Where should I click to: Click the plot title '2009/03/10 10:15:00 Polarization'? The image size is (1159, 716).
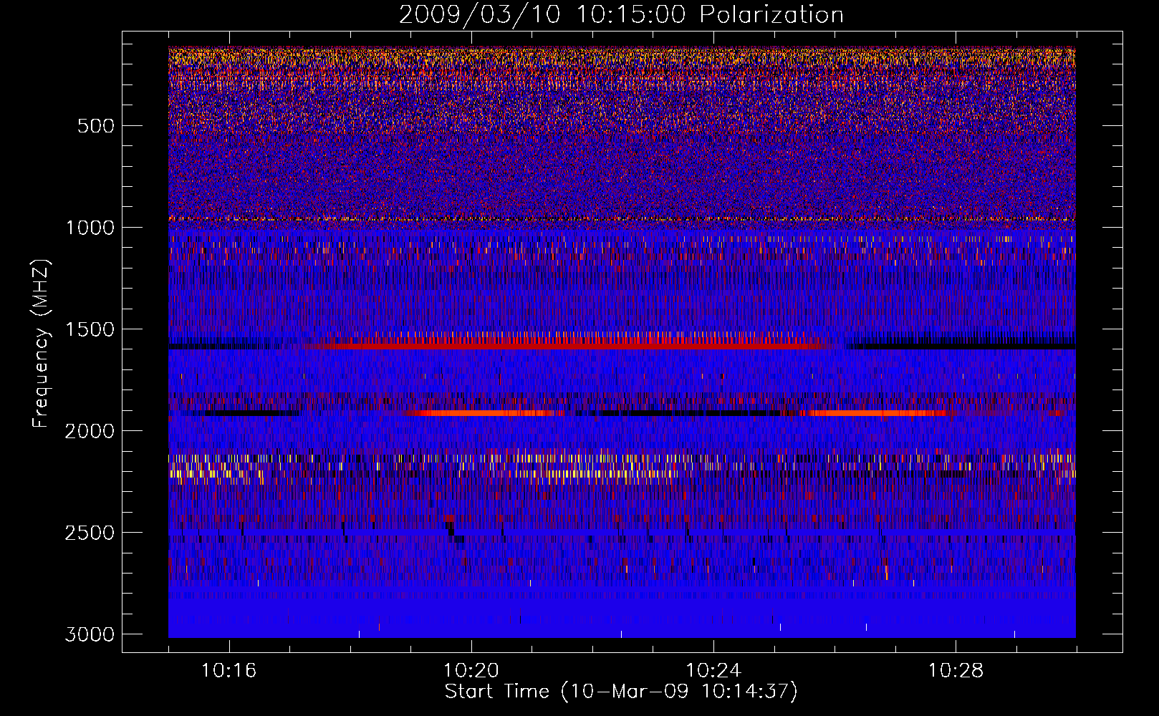click(621, 15)
